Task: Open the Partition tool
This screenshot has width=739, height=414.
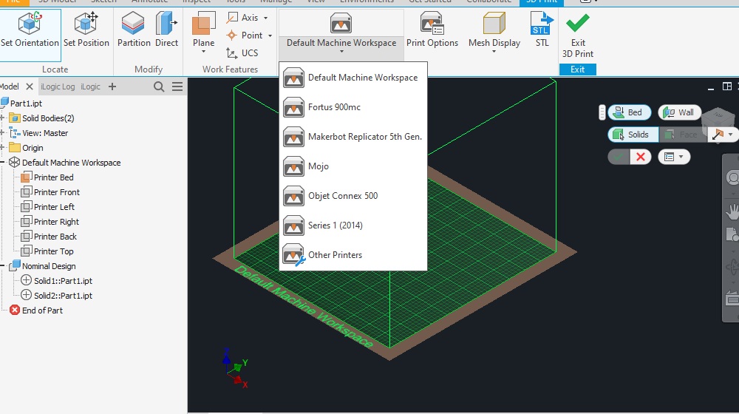Action: 133,30
